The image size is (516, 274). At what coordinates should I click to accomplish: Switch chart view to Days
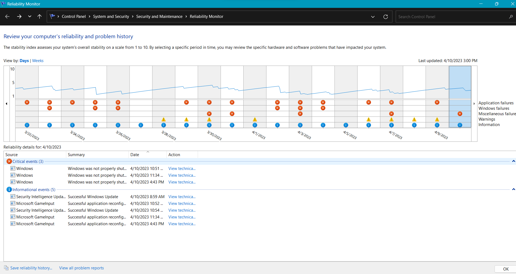click(24, 61)
